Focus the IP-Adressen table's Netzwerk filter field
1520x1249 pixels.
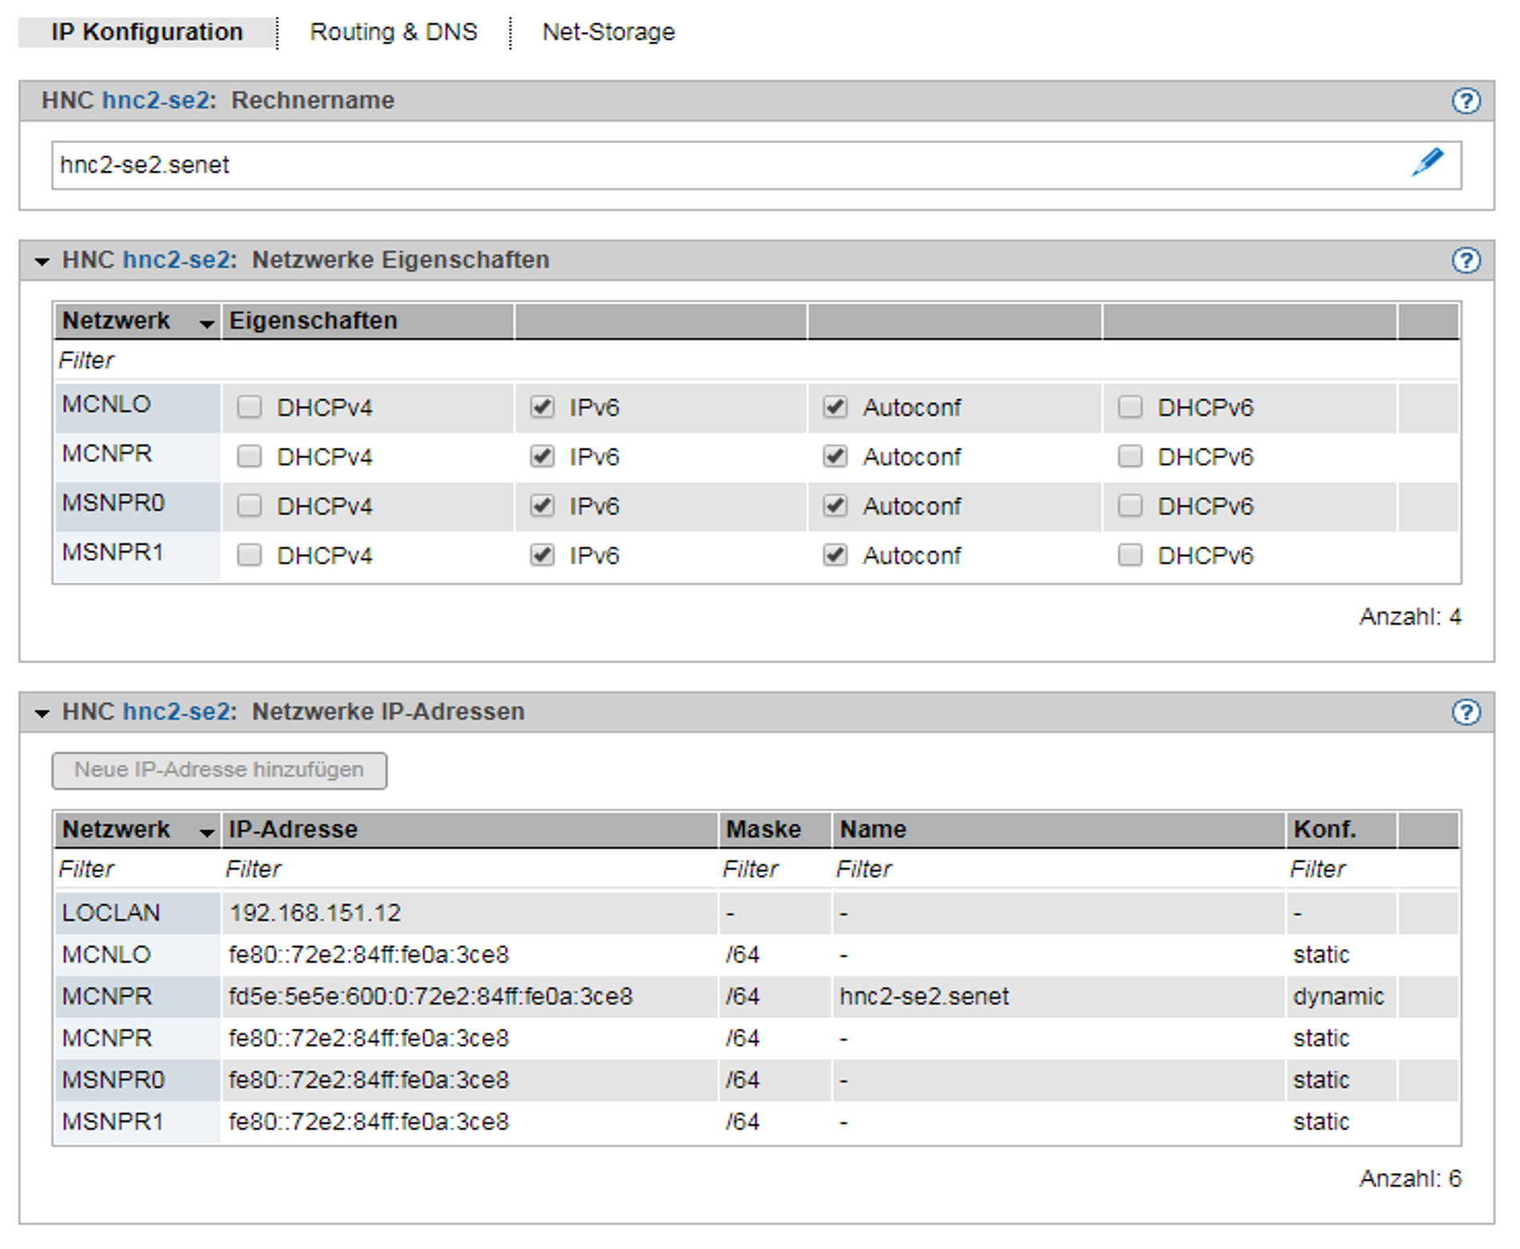pyautogui.click(x=137, y=869)
